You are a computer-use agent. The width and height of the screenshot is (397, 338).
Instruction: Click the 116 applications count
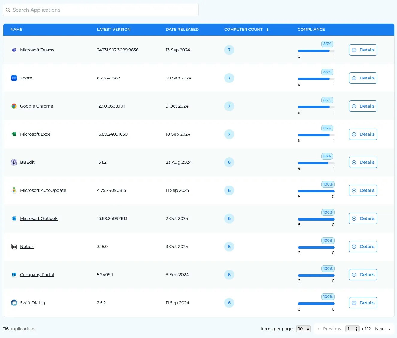point(19,329)
